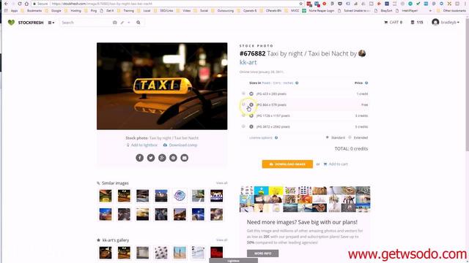Click the address bar URL
The height and width of the screenshot is (263, 469).
click(102, 4)
